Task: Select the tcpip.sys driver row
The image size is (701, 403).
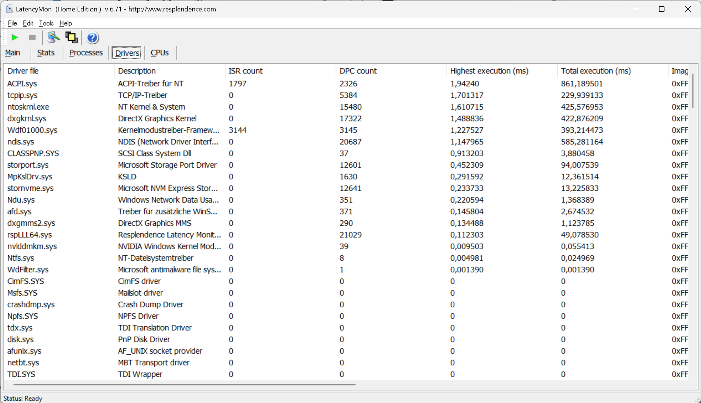Action: 346,95
